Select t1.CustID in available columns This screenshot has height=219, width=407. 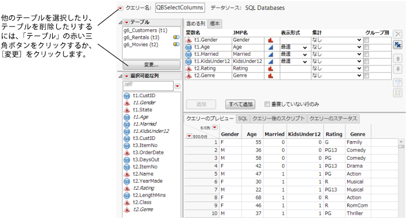pyautogui.click(x=144, y=95)
